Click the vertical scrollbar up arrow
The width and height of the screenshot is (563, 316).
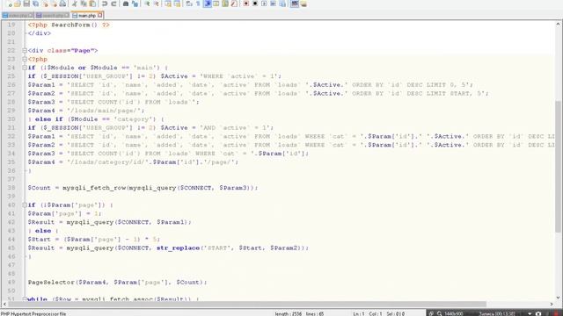point(558,25)
